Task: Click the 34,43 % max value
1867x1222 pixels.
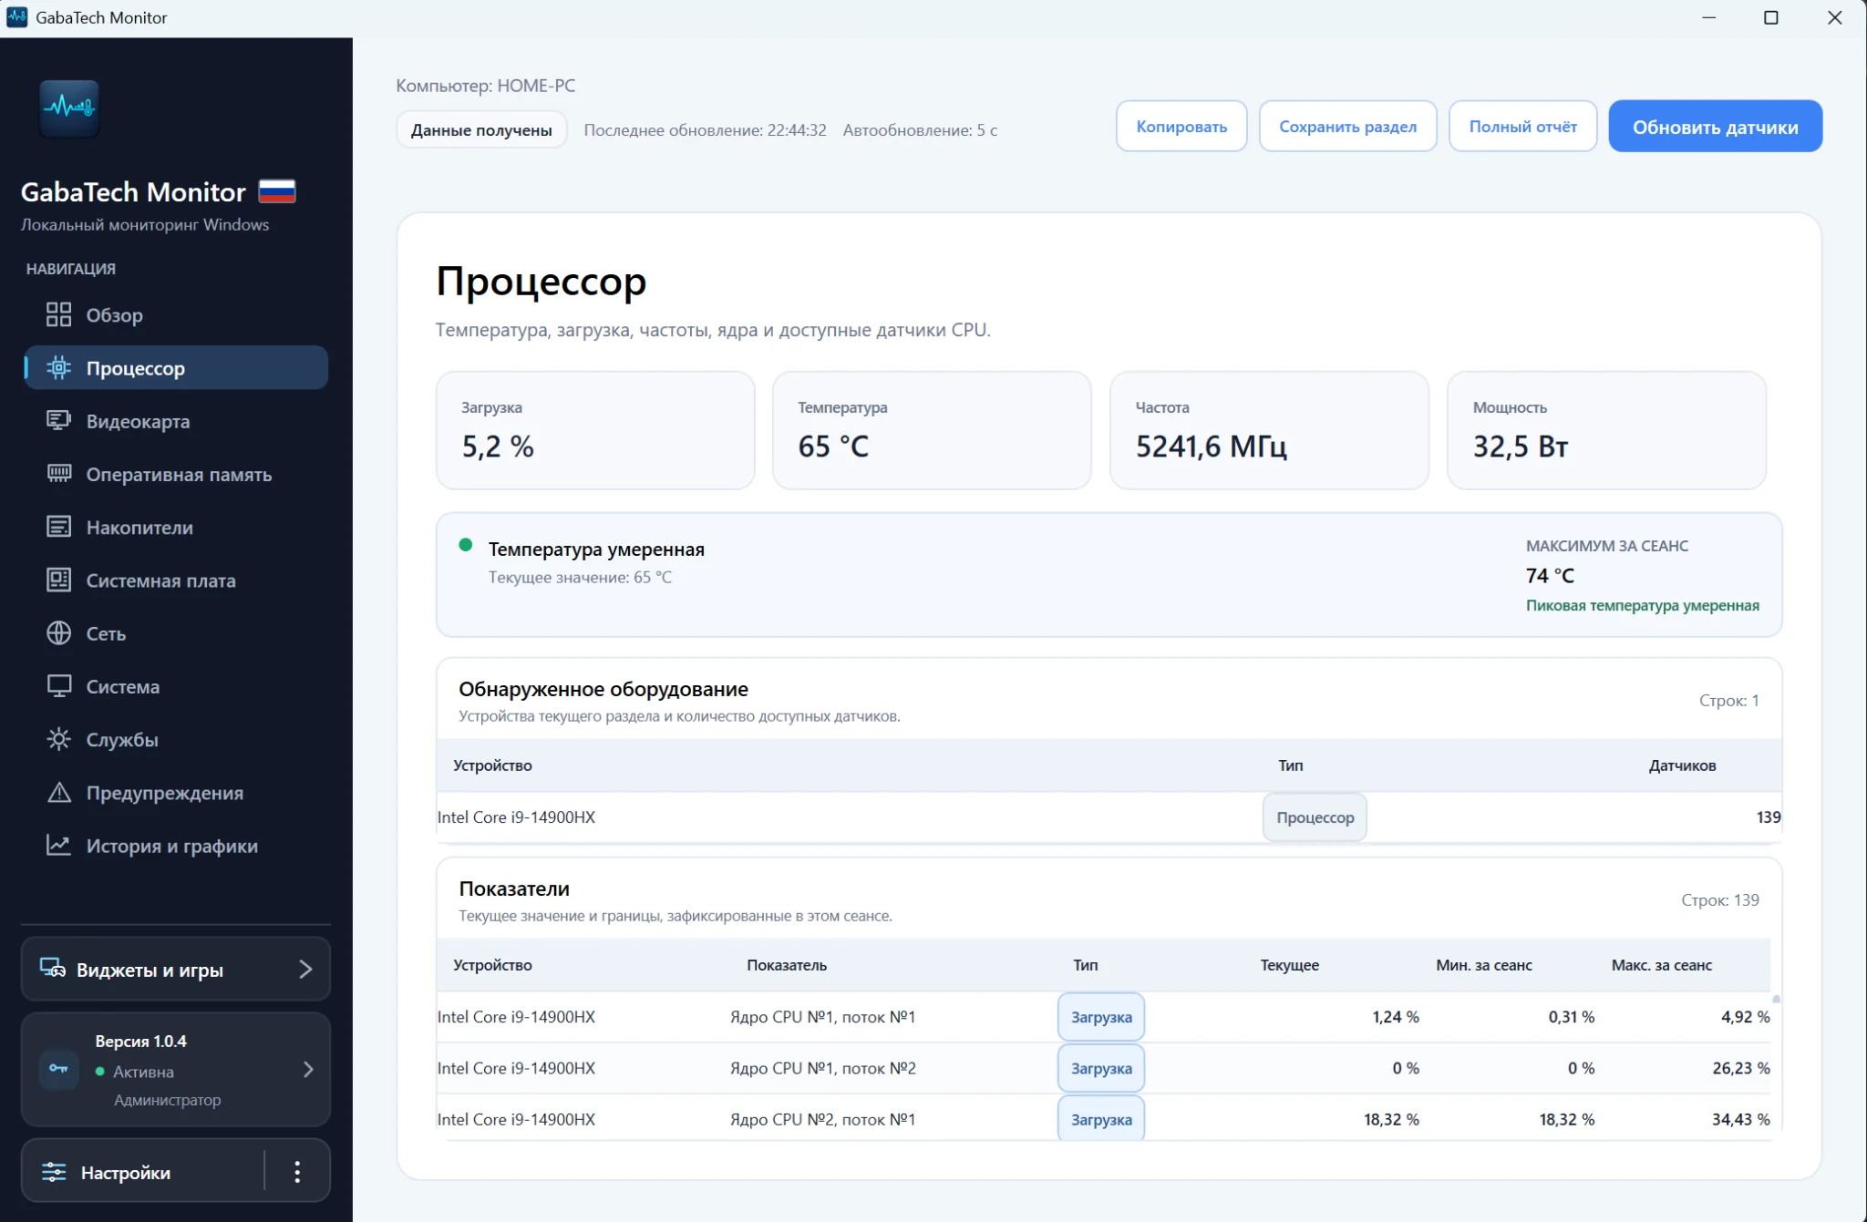Action: coord(1740,1118)
